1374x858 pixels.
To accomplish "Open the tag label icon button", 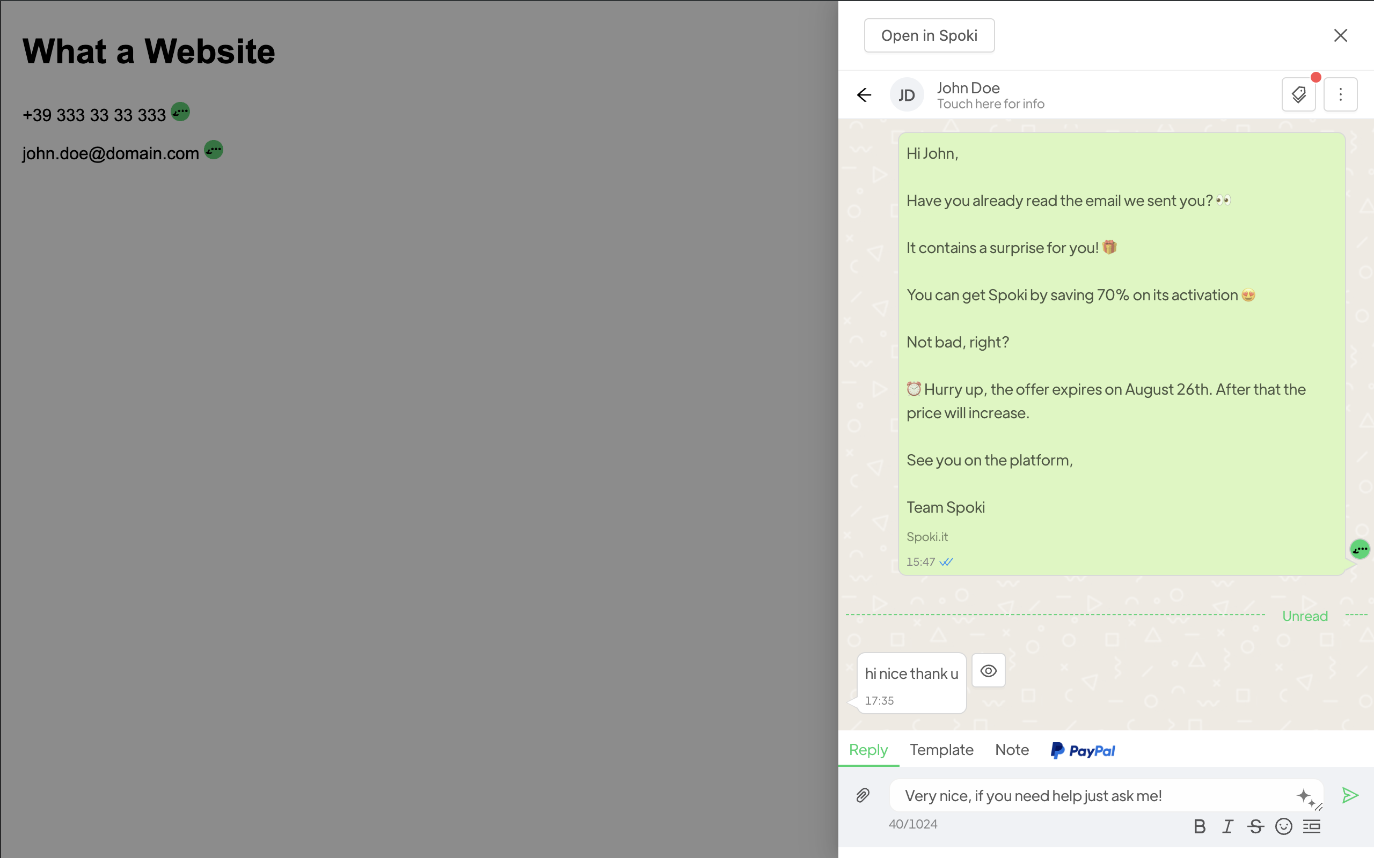I will [x=1298, y=95].
